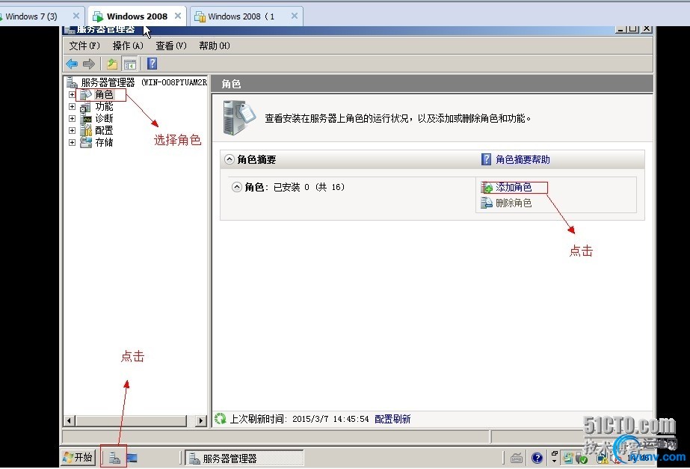Open the 操作(A) menu

click(128, 46)
